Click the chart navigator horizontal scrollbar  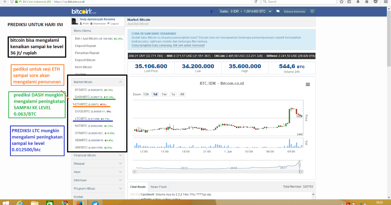coord(218,172)
